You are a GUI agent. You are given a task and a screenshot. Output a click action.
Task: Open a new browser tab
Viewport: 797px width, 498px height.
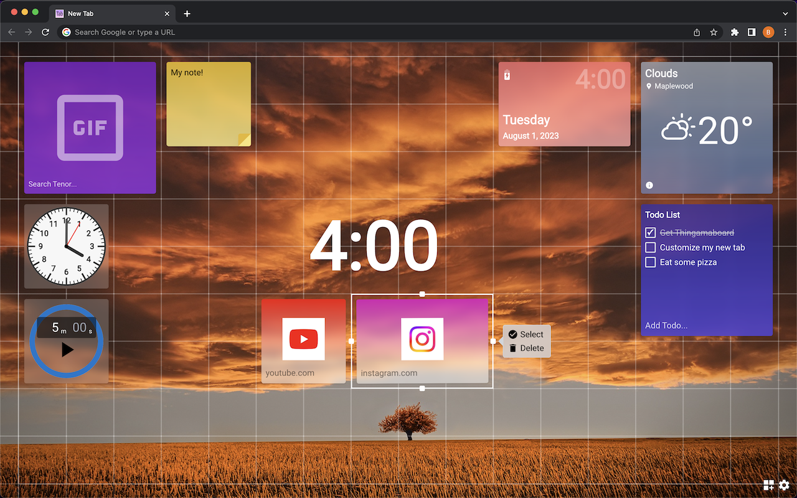(x=187, y=14)
